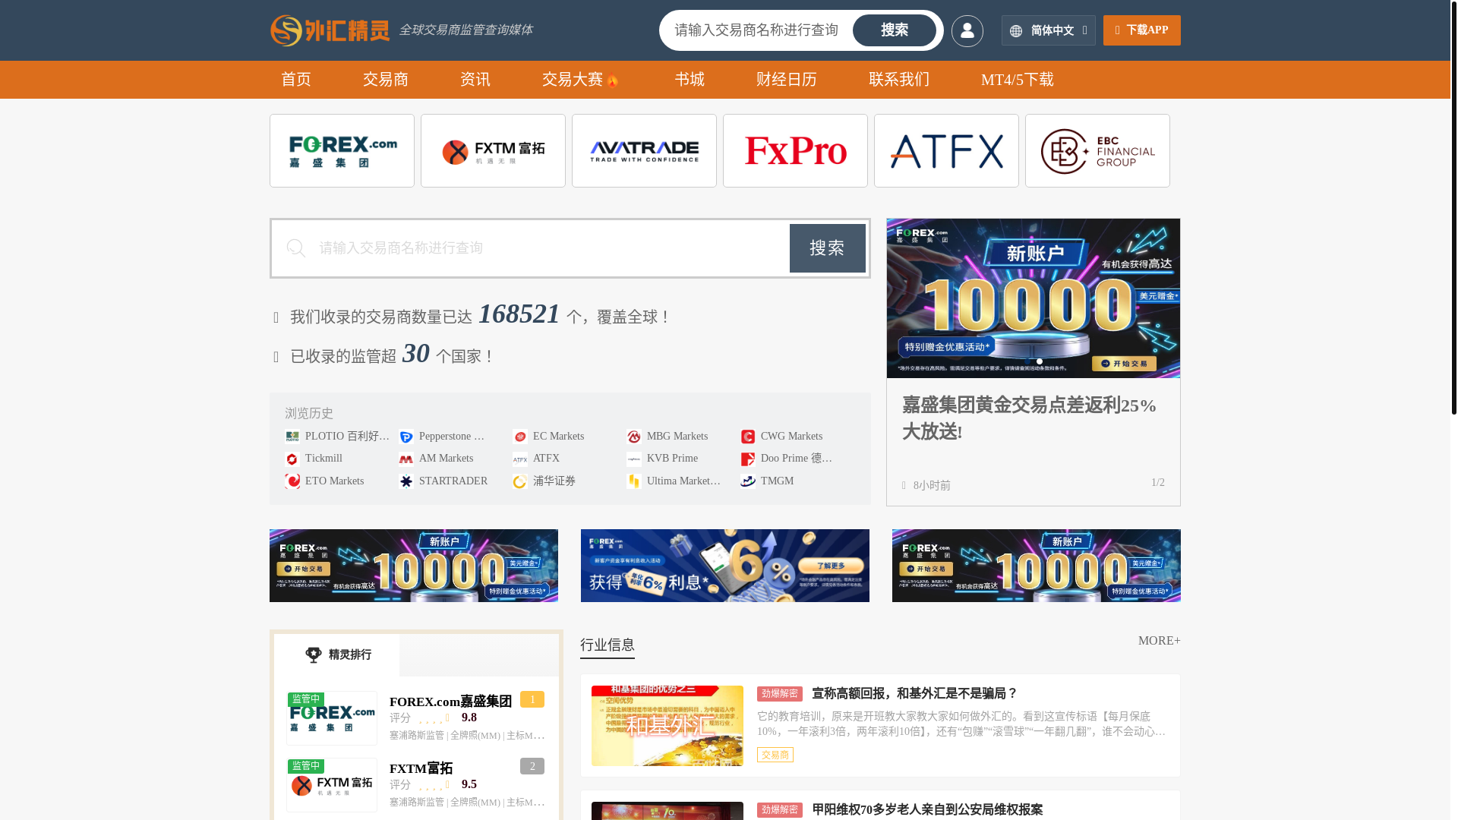Open CWG Markets from browsing history
The height and width of the screenshot is (820, 1458).
point(782,437)
